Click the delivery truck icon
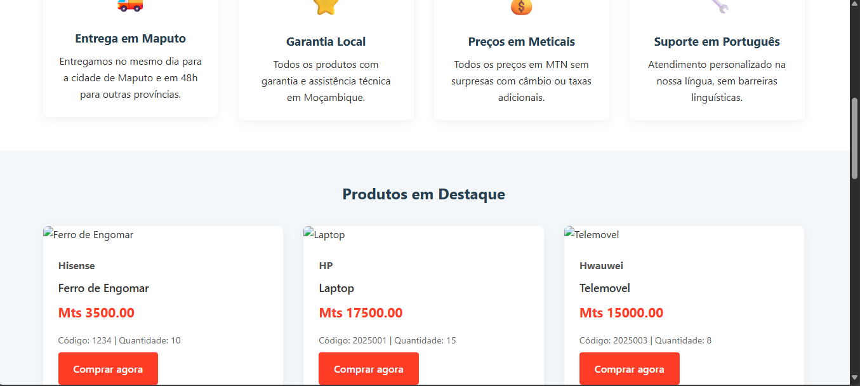 [x=130, y=5]
